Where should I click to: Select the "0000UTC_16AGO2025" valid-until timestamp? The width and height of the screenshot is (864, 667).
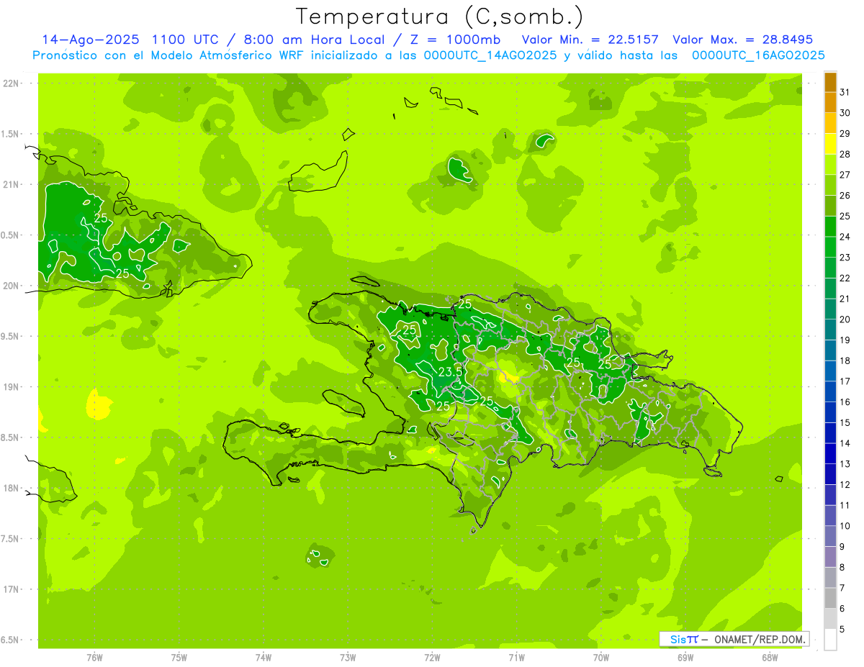758,55
